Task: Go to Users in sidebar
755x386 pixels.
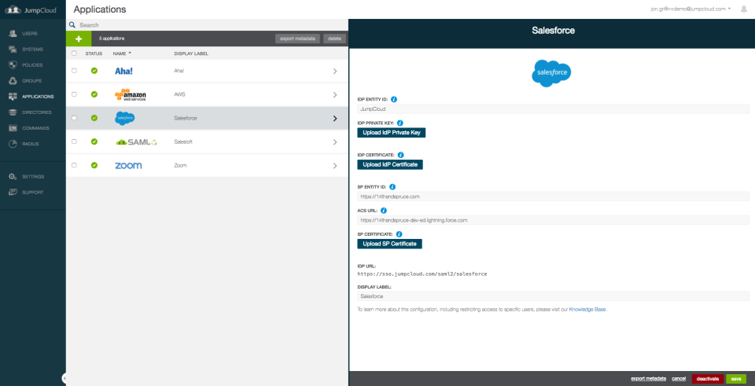Action: pos(29,34)
